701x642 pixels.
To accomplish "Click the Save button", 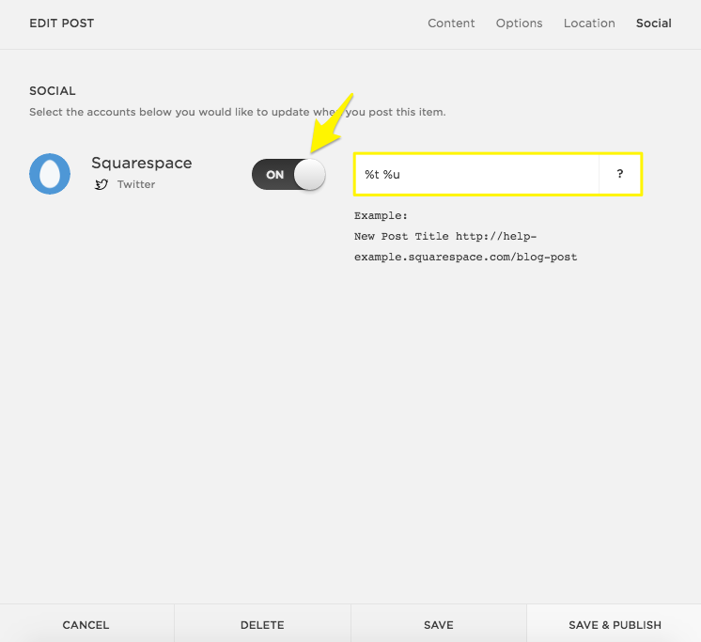I will [x=438, y=624].
